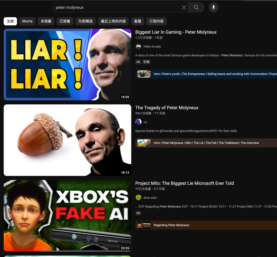The height and width of the screenshot is (257, 277).
Task: Click the red watch-progress bar under Xbox thumbnail
Action: click(22, 251)
